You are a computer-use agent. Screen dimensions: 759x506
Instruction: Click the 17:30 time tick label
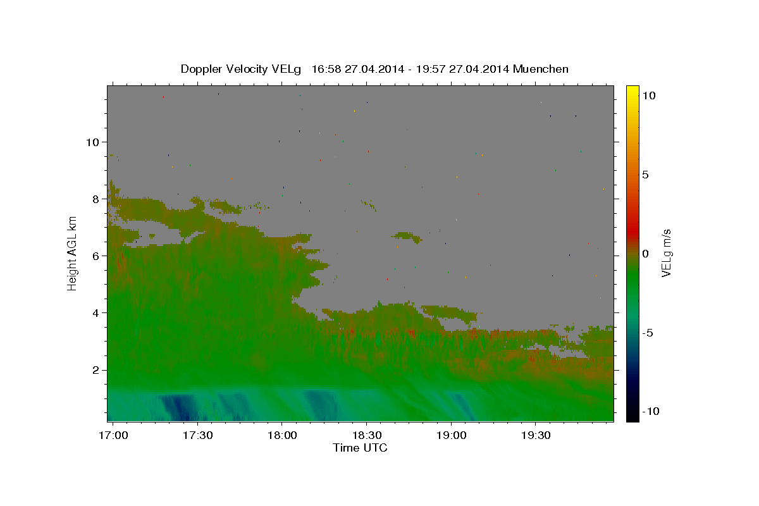click(x=197, y=436)
